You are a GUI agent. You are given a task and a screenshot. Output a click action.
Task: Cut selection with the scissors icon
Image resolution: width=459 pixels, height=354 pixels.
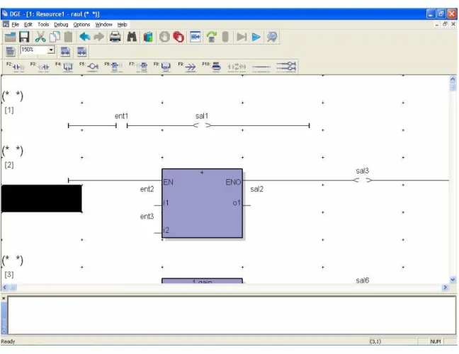(40, 37)
